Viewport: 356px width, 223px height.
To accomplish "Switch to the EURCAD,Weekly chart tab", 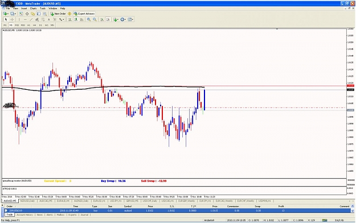I will click(224, 201).
